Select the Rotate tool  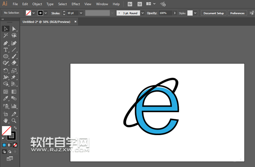click(6, 71)
